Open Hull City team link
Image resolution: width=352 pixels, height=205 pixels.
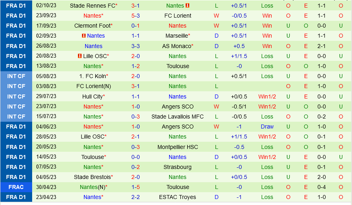[x=92, y=96]
